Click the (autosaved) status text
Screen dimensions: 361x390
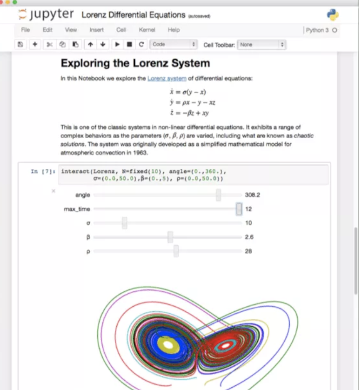coord(199,16)
